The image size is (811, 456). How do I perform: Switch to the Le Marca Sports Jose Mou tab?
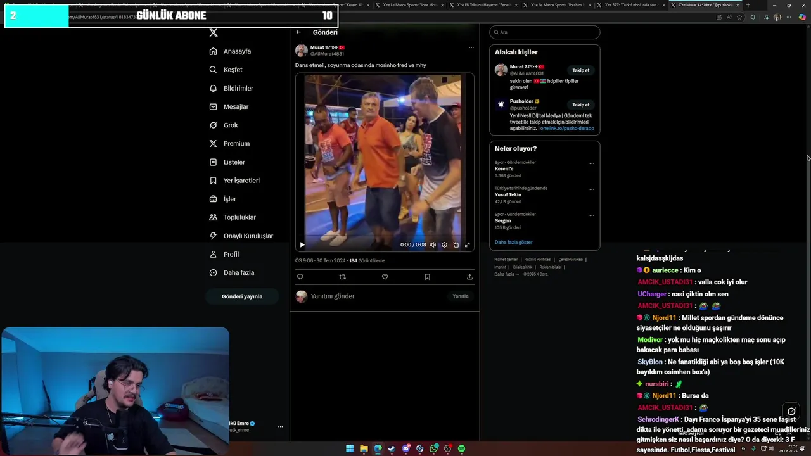pyautogui.click(x=411, y=5)
